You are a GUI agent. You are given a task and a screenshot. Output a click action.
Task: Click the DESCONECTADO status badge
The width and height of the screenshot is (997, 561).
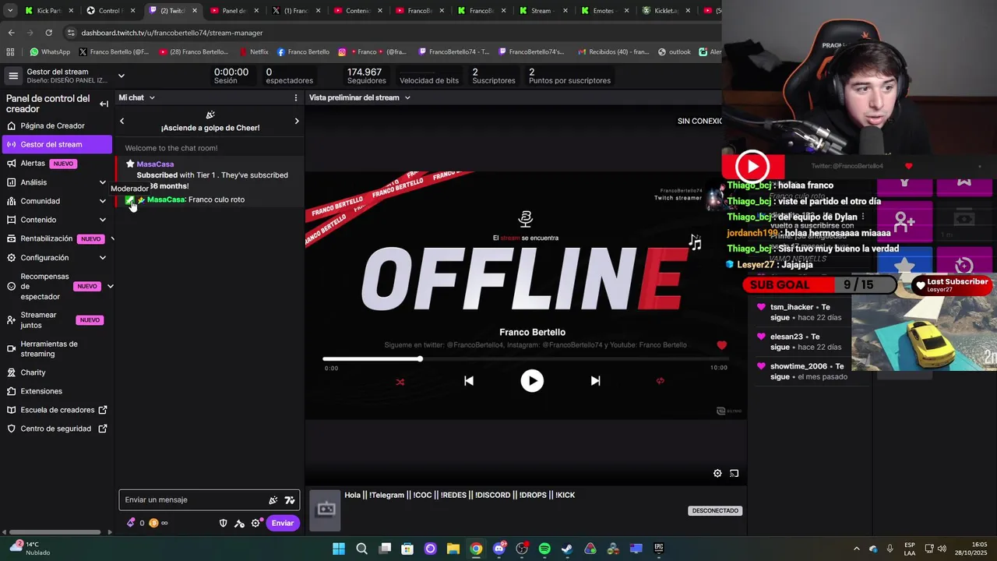(715, 510)
